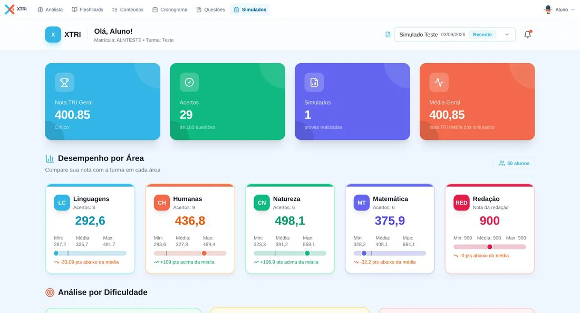This screenshot has width=580, height=313.
Task: Click the target icon next to Análise por Dificuldade
Action: (x=50, y=292)
